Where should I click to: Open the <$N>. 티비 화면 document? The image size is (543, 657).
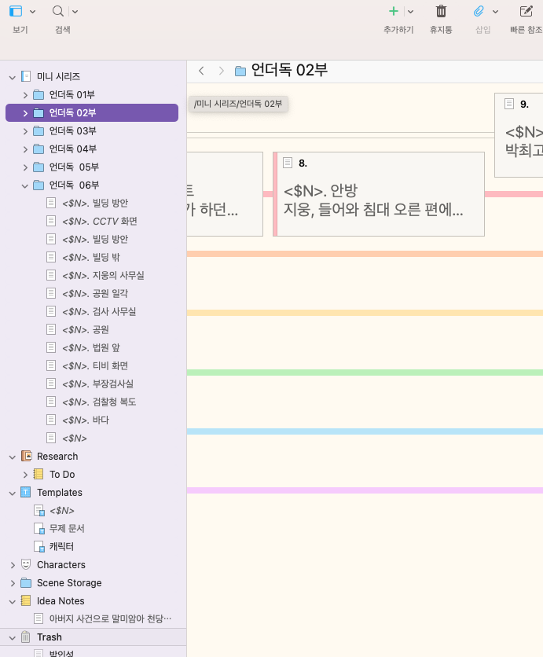coord(95,365)
